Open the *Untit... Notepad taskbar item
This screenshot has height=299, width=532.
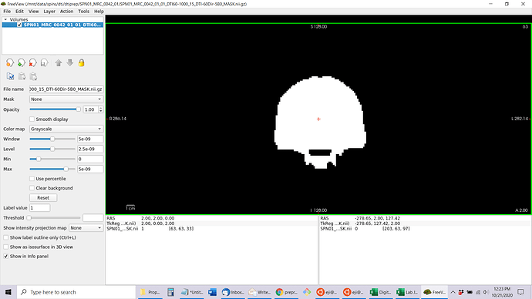(192, 292)
